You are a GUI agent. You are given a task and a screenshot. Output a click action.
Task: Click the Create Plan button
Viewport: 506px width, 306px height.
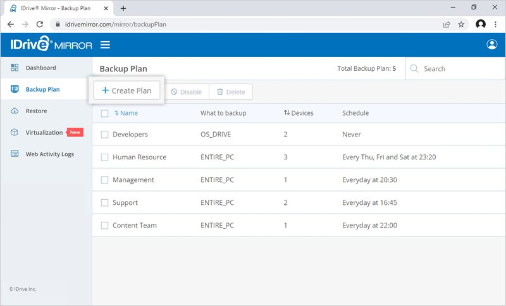tap(126, 91)
